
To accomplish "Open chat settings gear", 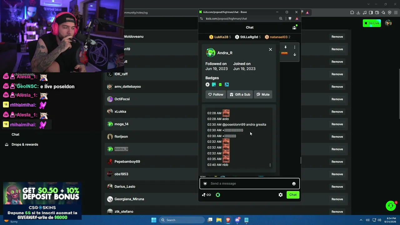I will click(x=281, y=195).
